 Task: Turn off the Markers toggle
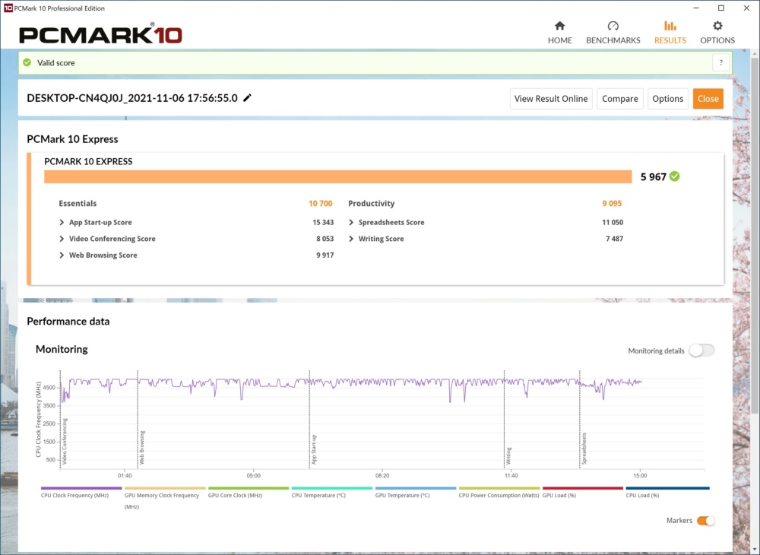tap(706, 521)
